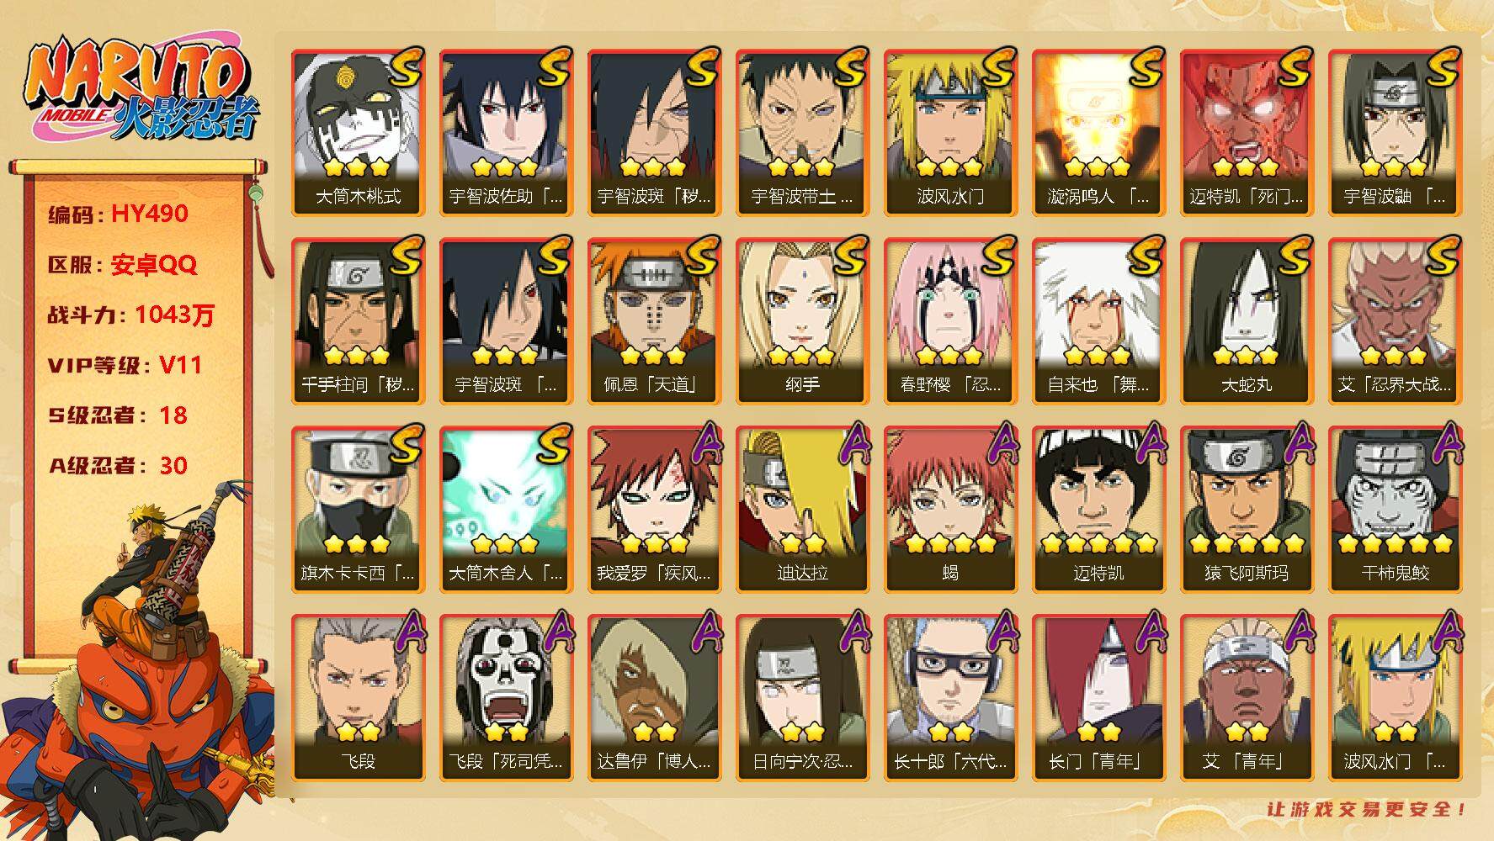Click the VIP等级 V11 entry
This screenshot has width=1494, height=841.
(125, 365)
